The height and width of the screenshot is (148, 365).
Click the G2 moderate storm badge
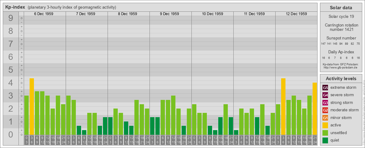pos(325,110)
